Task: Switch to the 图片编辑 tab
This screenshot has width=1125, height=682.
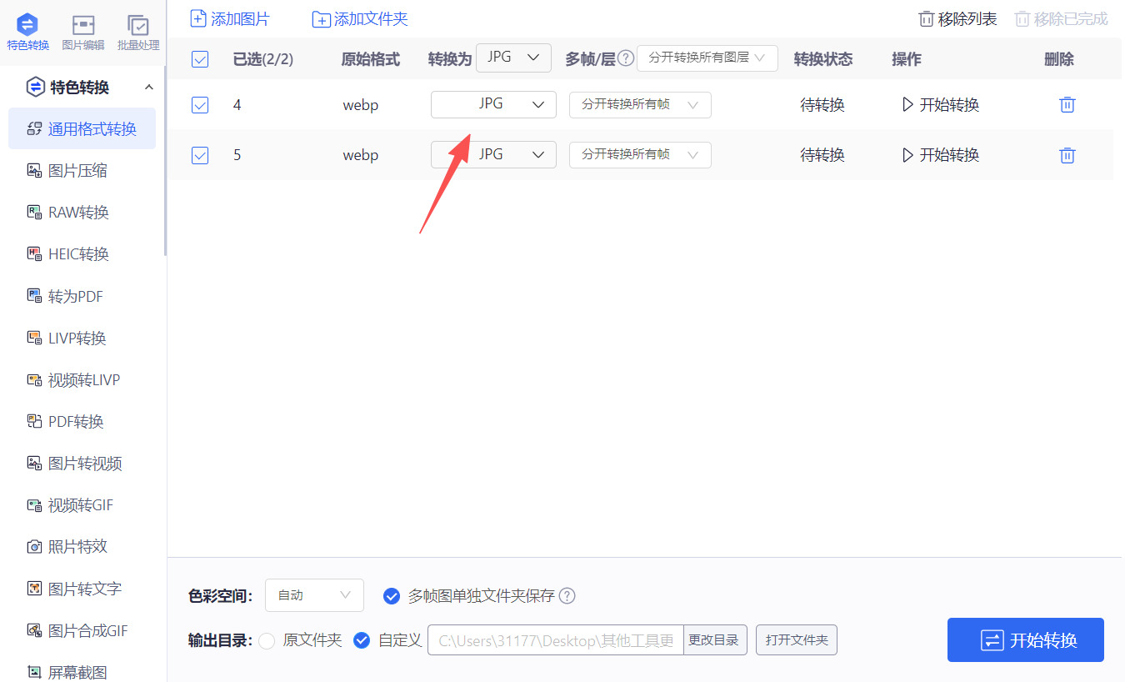Action: (83, 33)
